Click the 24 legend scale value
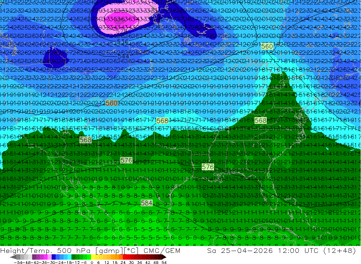361x264 pixels. [123, 263]
